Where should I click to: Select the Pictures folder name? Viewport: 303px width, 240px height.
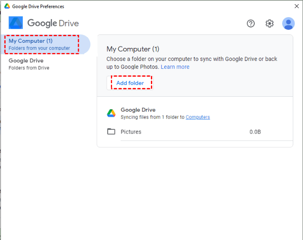(x=131, y=132)
